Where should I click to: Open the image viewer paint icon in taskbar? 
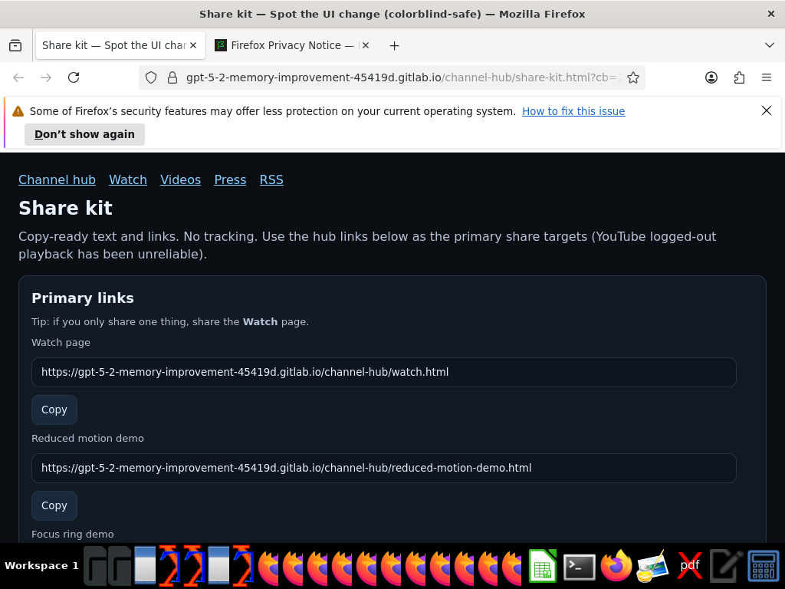click(x=653, y=566)
